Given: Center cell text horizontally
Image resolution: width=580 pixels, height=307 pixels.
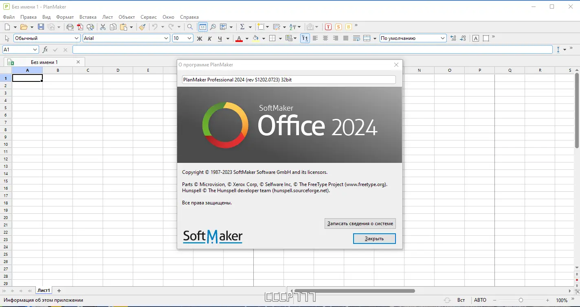Looking at the screenshot, I should tap(325, 38).
